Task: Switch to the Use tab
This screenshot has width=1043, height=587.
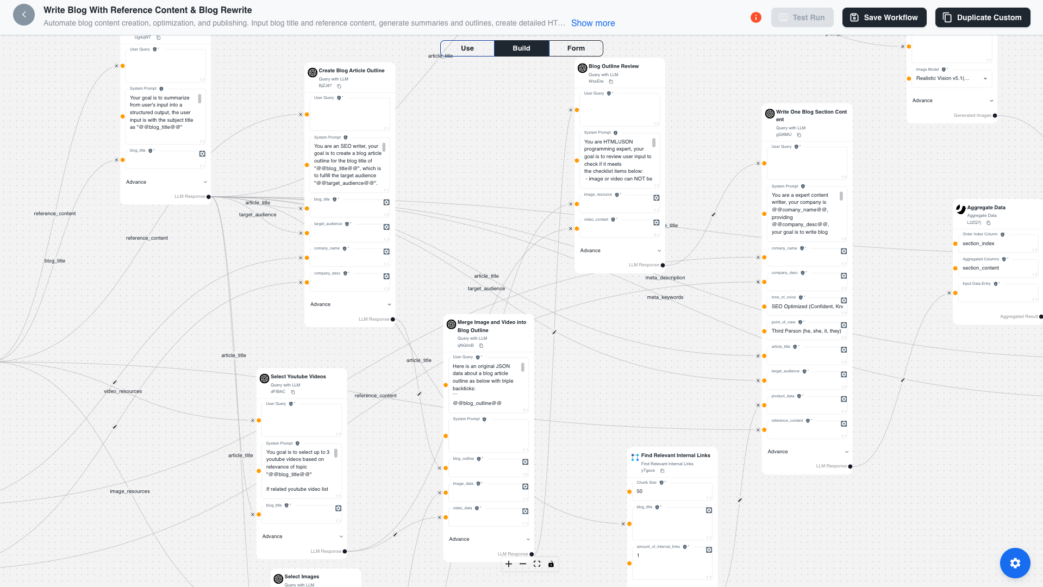Action: coord(466,48)
